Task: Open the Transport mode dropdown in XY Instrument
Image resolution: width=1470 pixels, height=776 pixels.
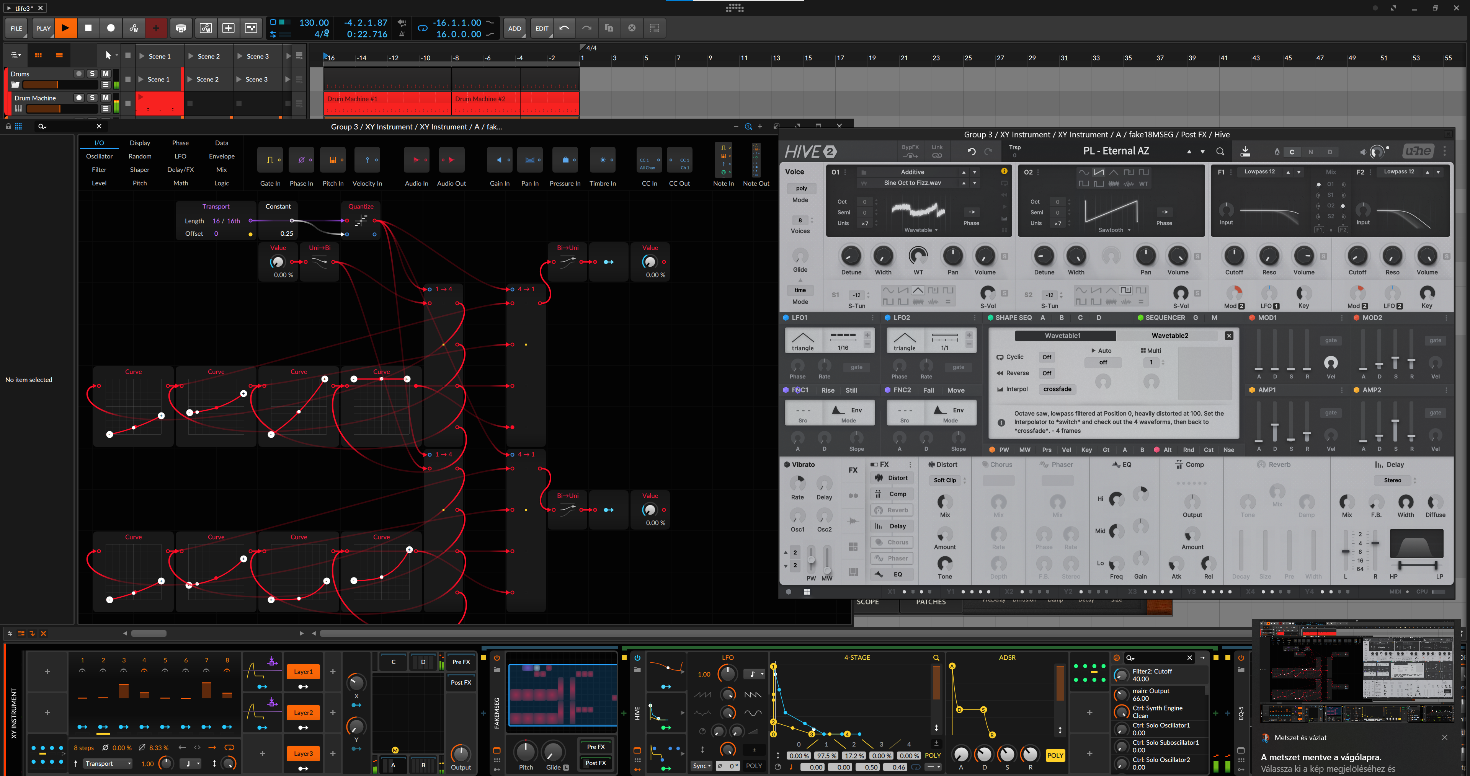Action: point(108,763)
